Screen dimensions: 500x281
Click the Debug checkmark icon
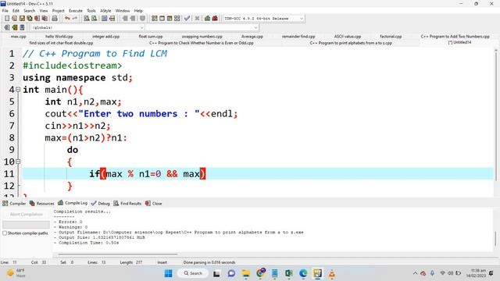[x=187, y=19]
